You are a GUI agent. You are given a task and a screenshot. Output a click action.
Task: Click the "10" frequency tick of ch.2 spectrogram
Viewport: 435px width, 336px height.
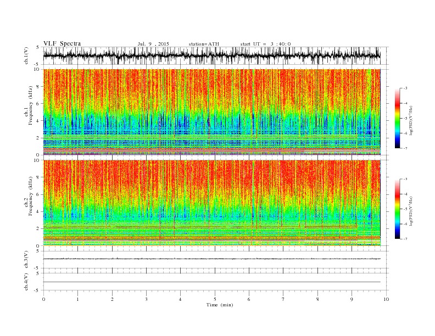(37, 160)
